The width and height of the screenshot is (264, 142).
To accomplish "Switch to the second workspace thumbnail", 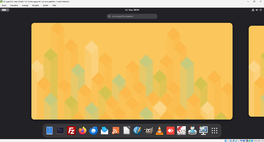I will point(256,71).
